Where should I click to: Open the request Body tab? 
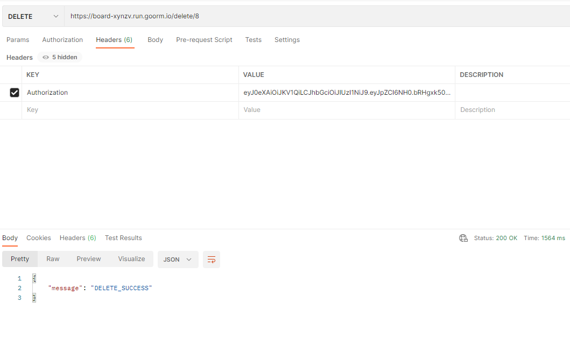[x=155, y=40]
